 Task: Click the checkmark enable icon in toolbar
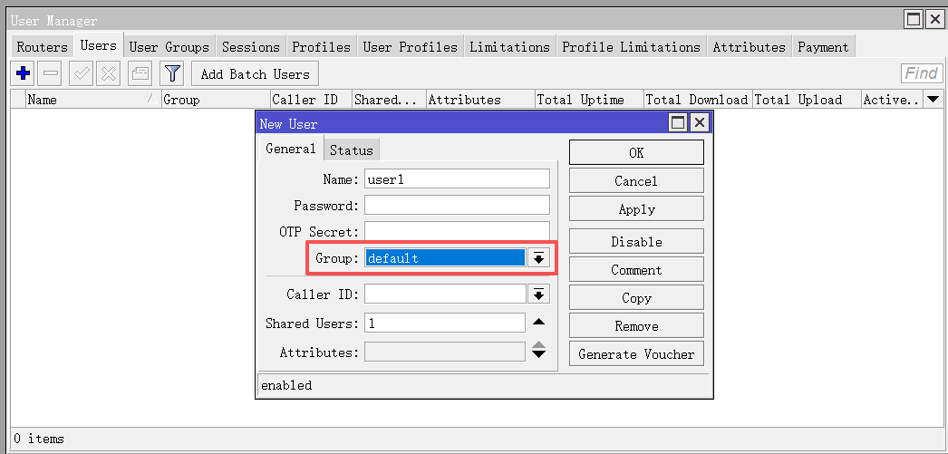pos(82,73)
